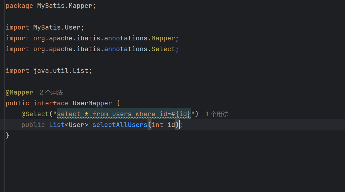Click 'select' keyword inside the SQL string
Viewport: 345px width, 192px height.
69,114
